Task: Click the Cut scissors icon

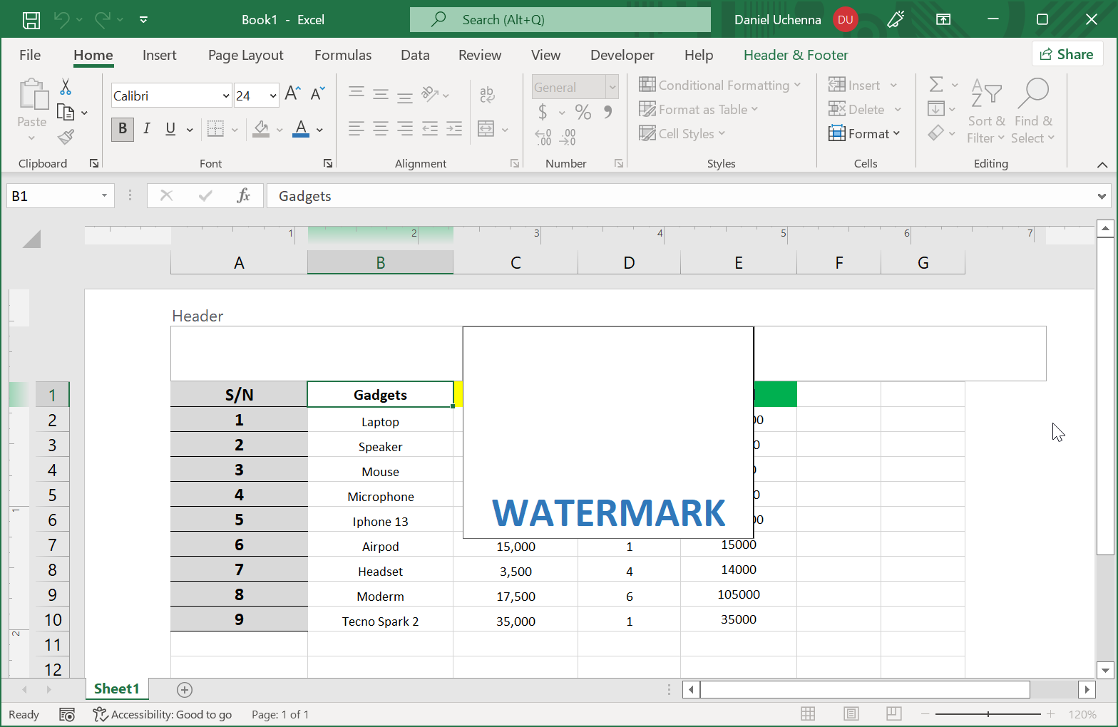Action: (x=66, y=87)
